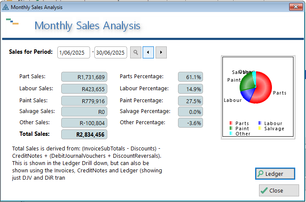Click the Labour Sales value R423,655
Viewport: 306px width, 202px height.
click(84, 89)
